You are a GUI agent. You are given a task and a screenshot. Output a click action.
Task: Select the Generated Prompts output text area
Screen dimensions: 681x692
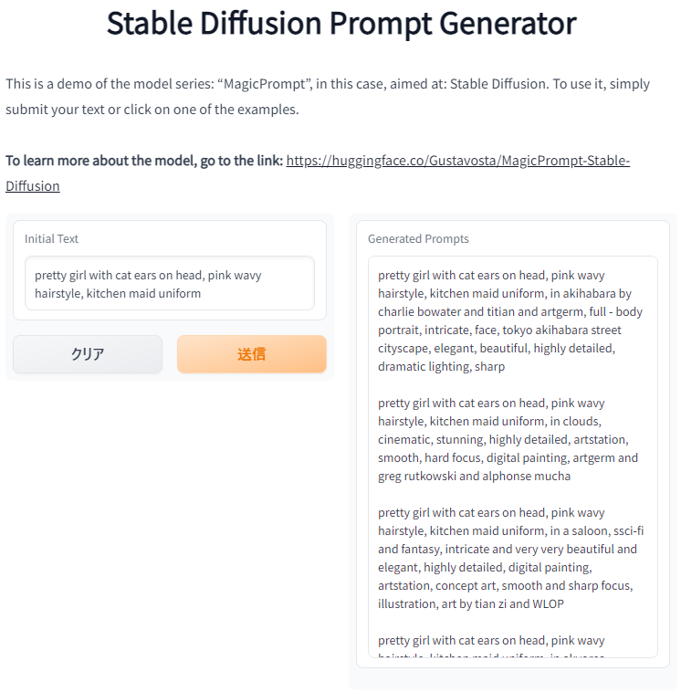pos(513,456)
